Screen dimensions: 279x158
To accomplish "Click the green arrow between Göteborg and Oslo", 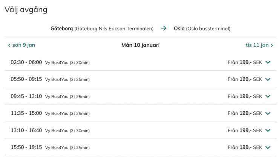I will [164, 28].
